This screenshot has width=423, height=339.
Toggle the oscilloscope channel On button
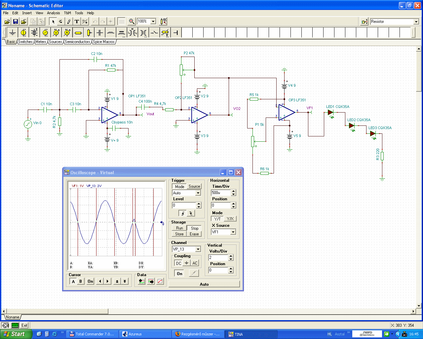179,273
